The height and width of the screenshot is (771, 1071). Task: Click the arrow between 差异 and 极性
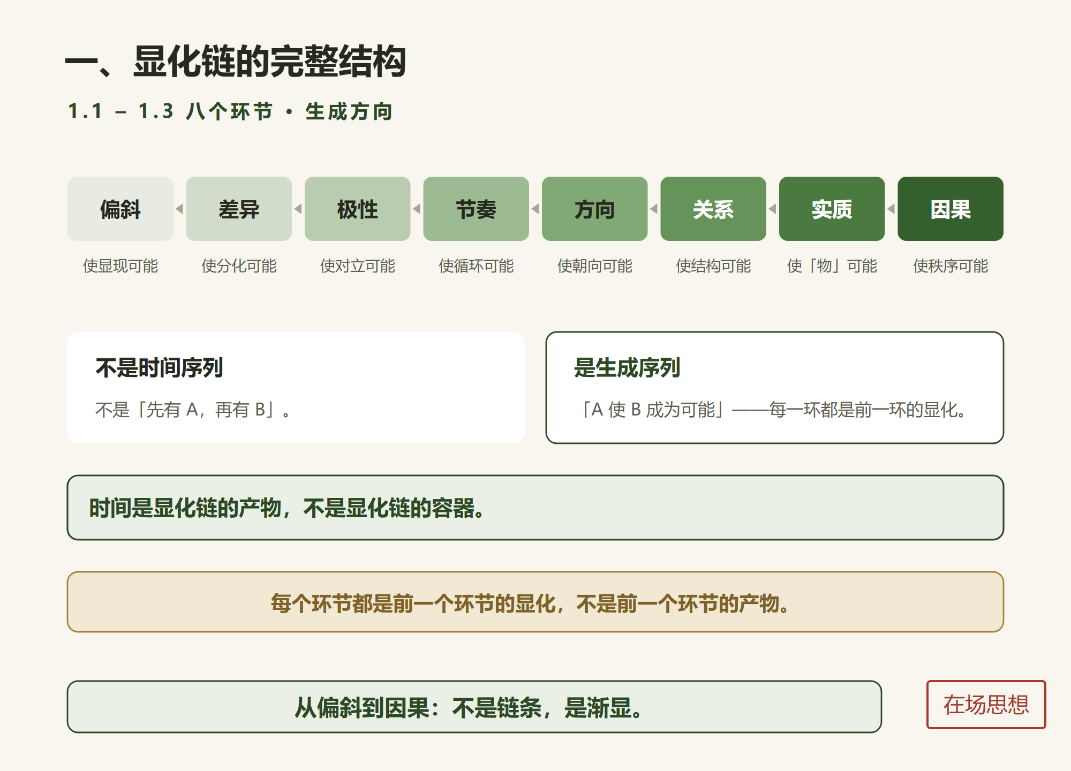[298, 209]
